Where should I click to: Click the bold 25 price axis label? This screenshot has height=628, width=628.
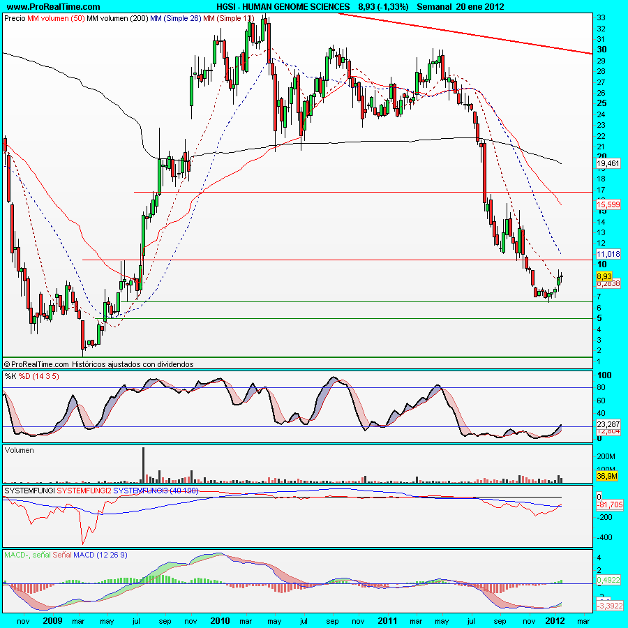[601, 103]
